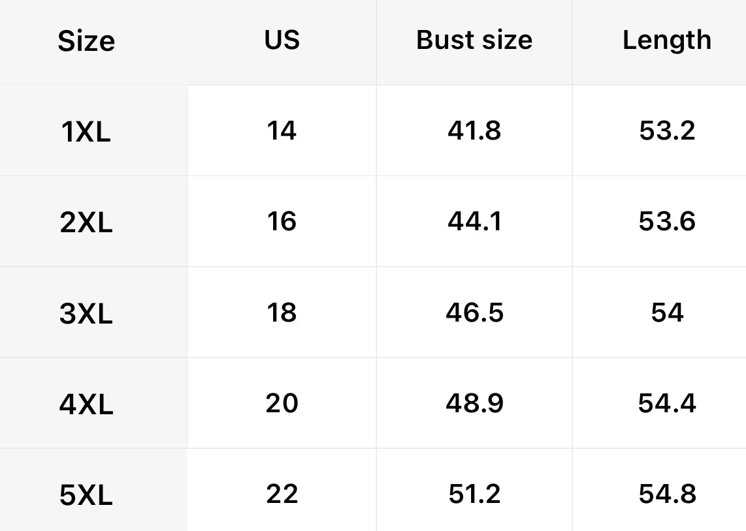Select the Length column header
The width and height of the screenshot is (746, 531).
pyautogui.click(x=667, y=40)
